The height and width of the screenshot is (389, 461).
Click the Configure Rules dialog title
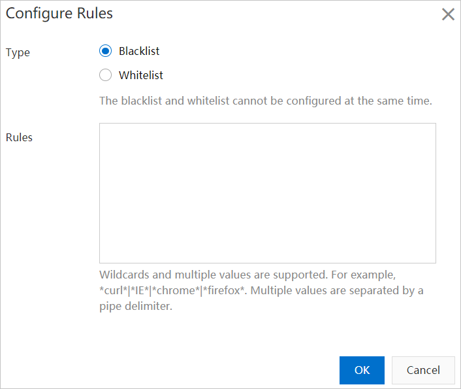(59, 14)
